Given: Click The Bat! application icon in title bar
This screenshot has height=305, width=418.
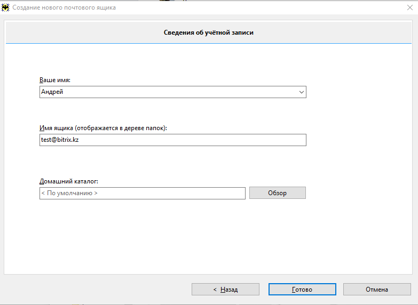Looking at the screenshot, I should coord(5,7).
